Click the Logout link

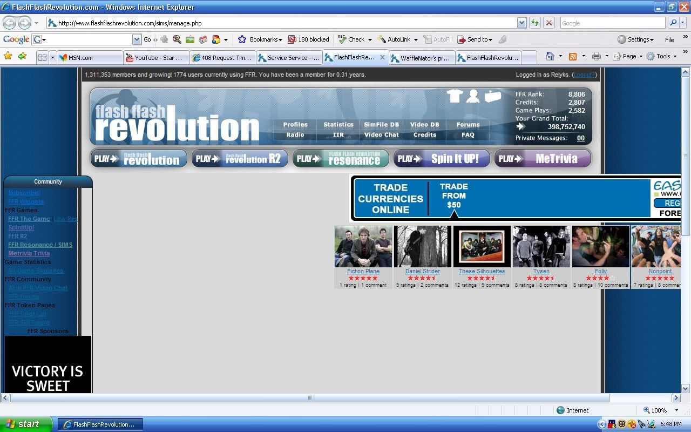584,75
